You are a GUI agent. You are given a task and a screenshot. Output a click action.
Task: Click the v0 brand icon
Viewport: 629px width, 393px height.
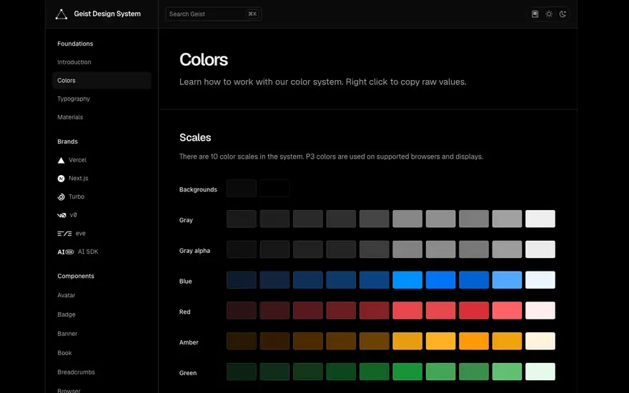tap(61, 215)
